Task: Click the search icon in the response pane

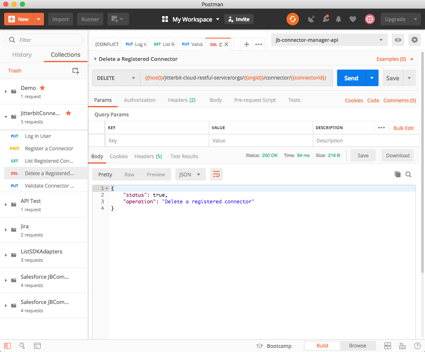Action: click(408, 174)
